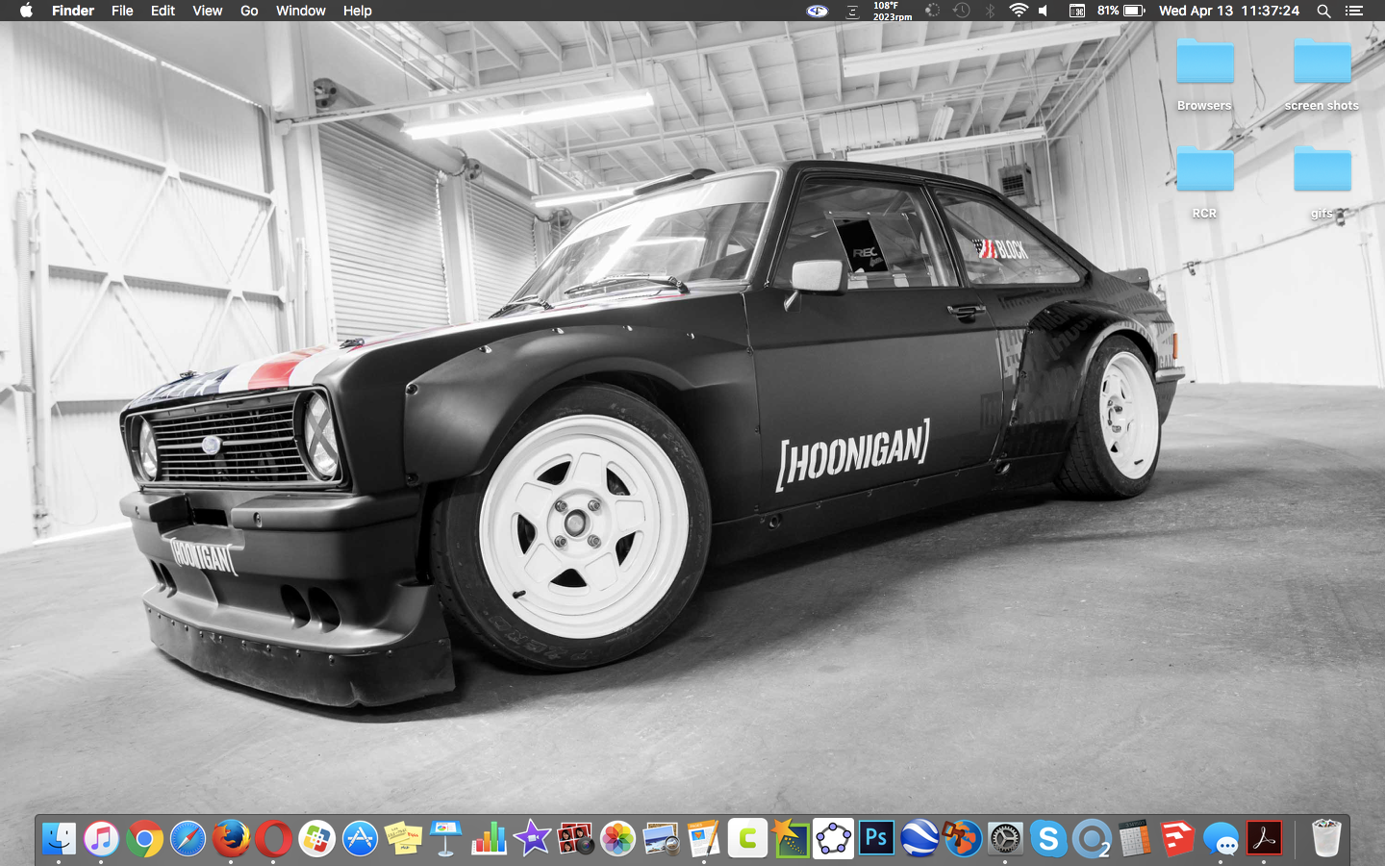The image size is (1385, 866).
Task: Open the Bluetooth status menu
Action: pos(990,11)
